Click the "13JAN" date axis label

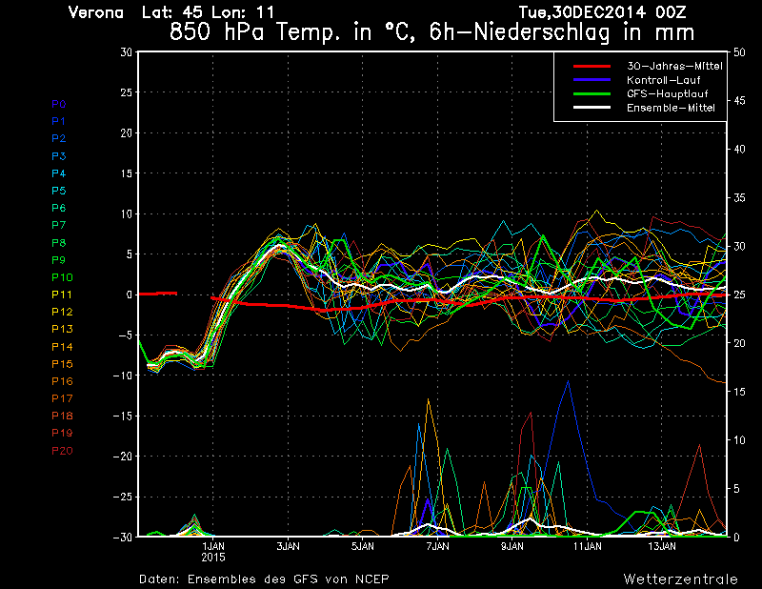tap(662, 547)
